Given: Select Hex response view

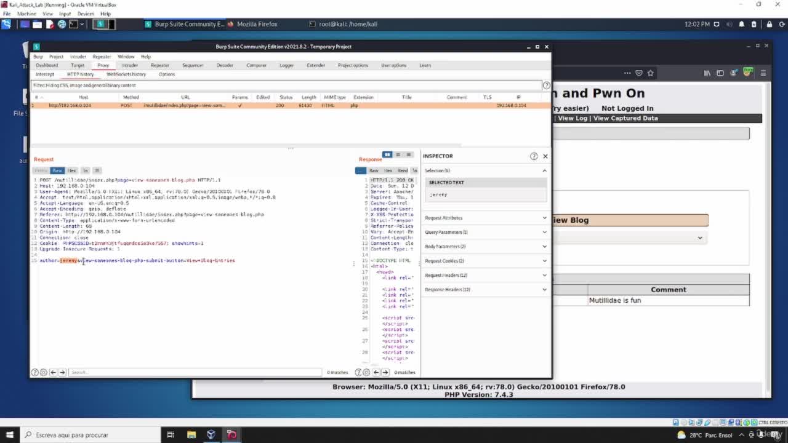Looking at the screenshot, I should pyautogui.click(x=388, y=170).
